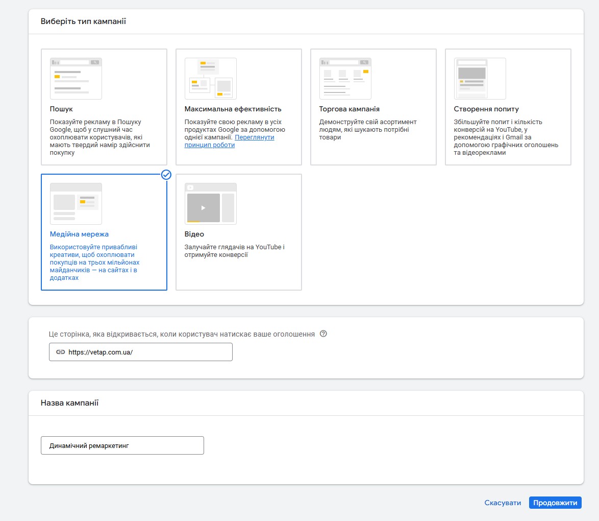Click the landing page URL input field
Screen dimensions: 599x521
148,352
